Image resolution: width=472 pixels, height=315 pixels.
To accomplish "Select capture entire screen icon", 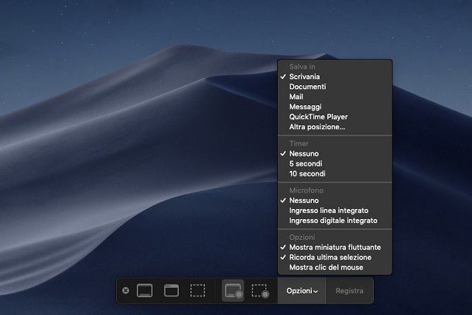I will coord(145,290).
